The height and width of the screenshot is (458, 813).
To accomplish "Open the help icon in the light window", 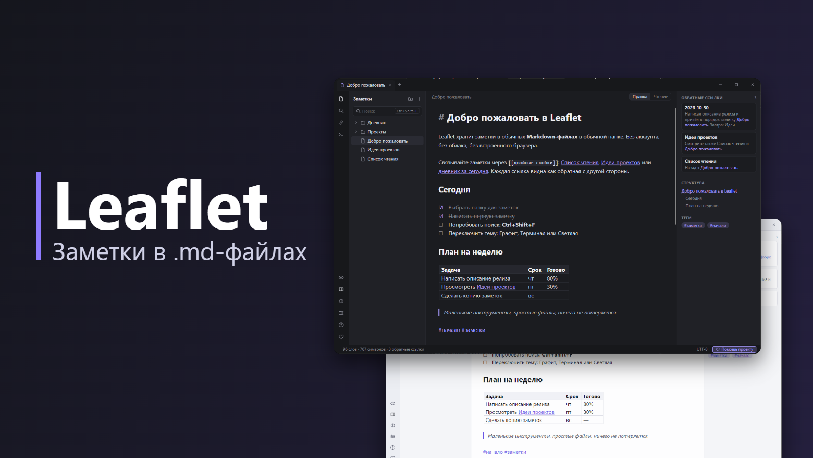I will click(393, 447).
